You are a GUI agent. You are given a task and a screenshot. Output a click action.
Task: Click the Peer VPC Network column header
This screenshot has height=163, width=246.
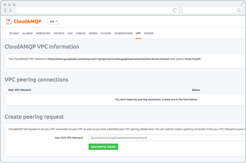[x=19, y=90]
